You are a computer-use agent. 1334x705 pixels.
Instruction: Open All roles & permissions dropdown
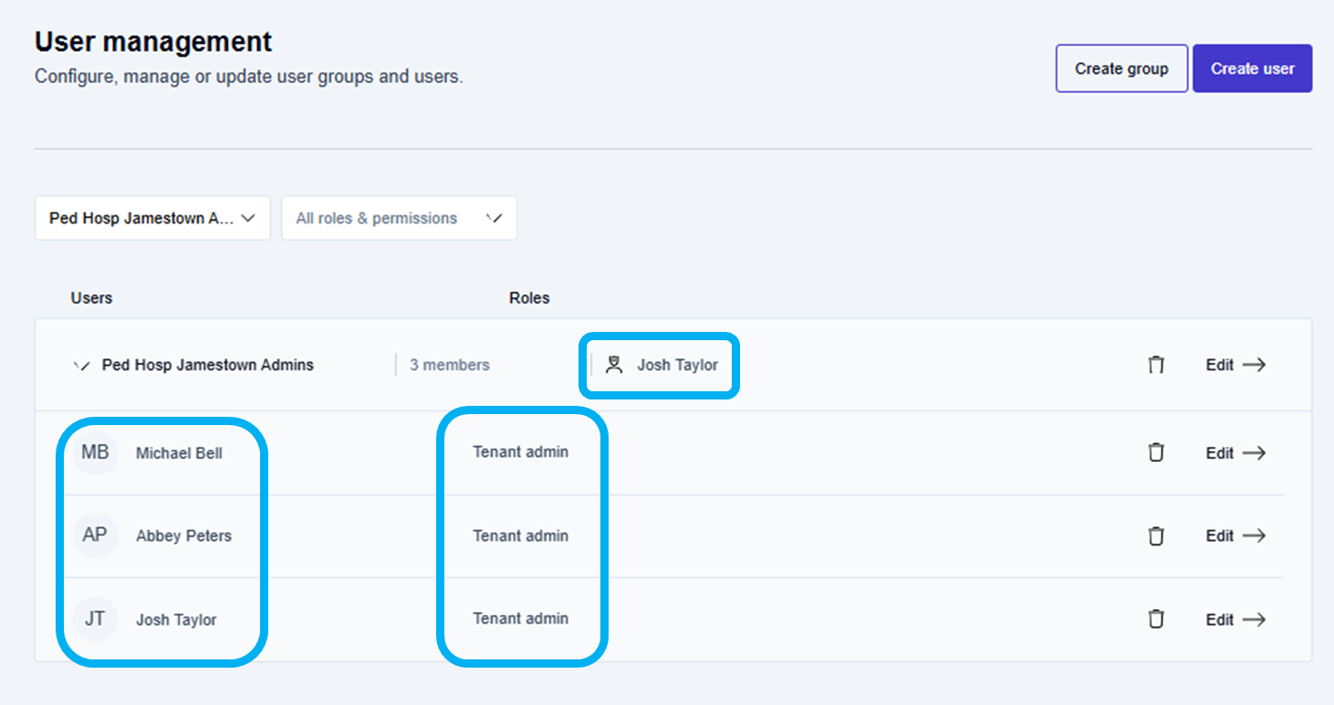[x=399, y=218]
